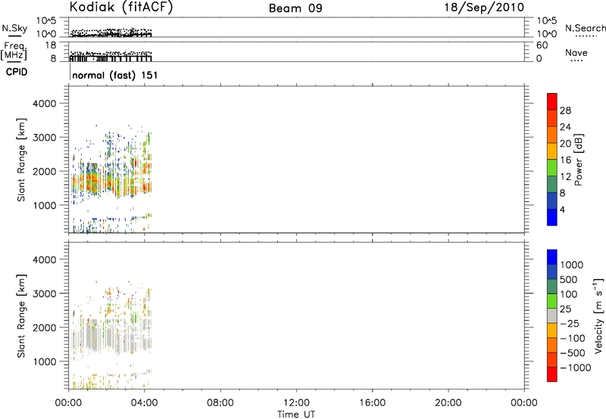Click the gray 25 to -25 Velocity bar segment
The width and height of the screenshot is (606, 419).
pyautogui.click(x=552, y=315)
